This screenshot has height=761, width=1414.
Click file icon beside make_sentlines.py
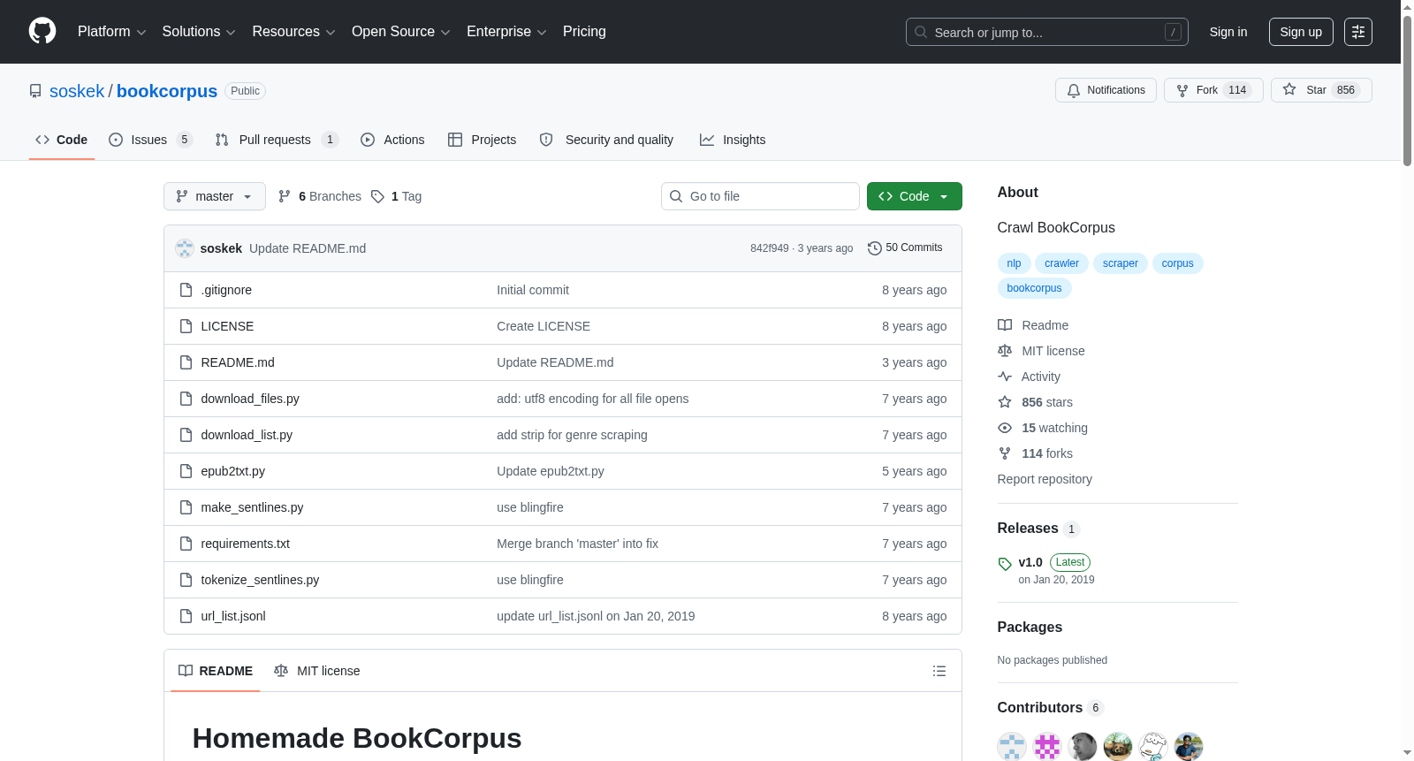pyautogui.click(x=186, y=507)
